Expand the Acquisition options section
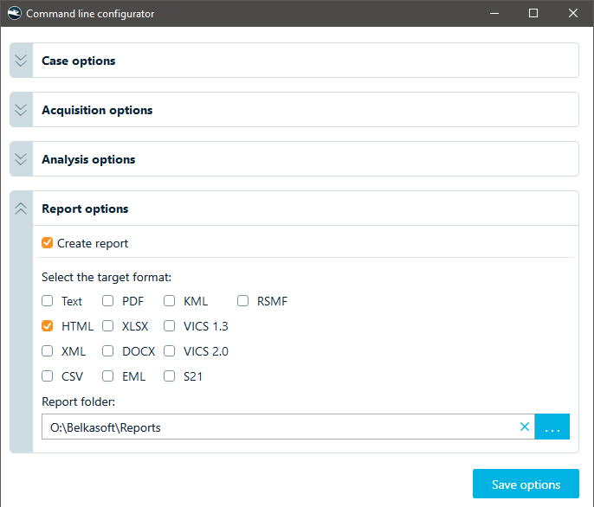Screen dimensions: 594x507 click(21, 110)
